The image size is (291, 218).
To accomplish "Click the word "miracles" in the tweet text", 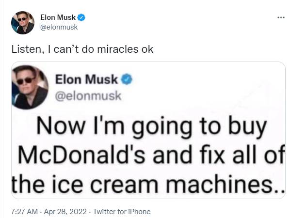I will pyautogui.click(x=118, y=49).
